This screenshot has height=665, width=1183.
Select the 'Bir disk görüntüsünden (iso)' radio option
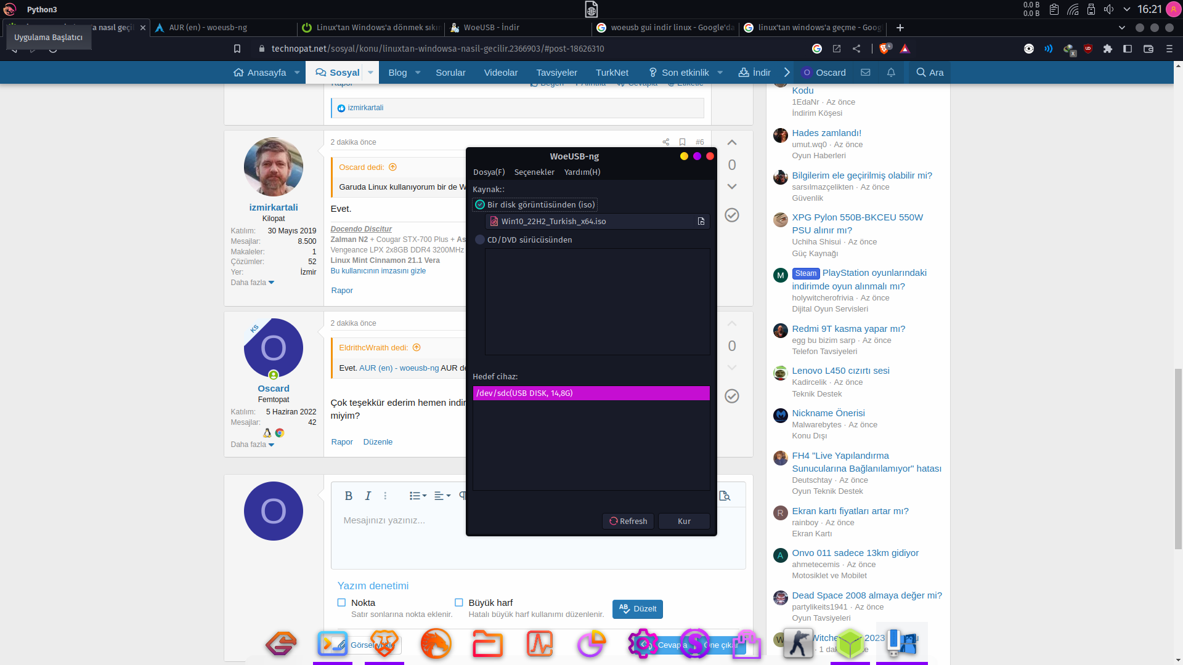tap(480, 205)
